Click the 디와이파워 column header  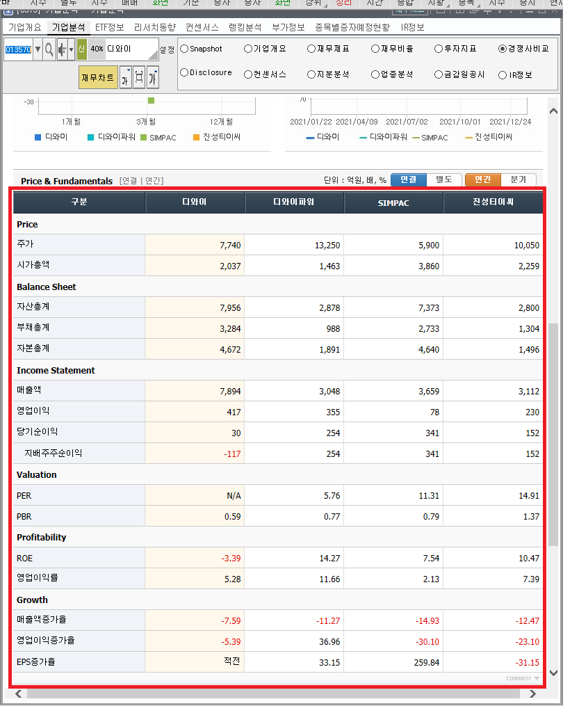point(294,202)
